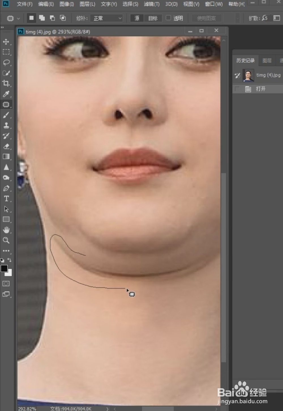
Task: Change the screen mode
Action: (x=6, y=294)
